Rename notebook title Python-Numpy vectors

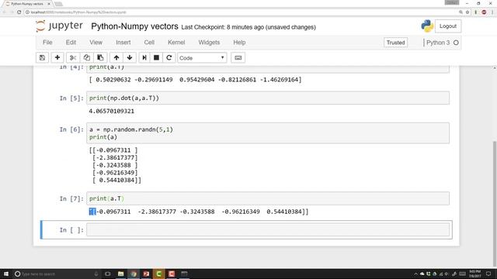[134, 26]
